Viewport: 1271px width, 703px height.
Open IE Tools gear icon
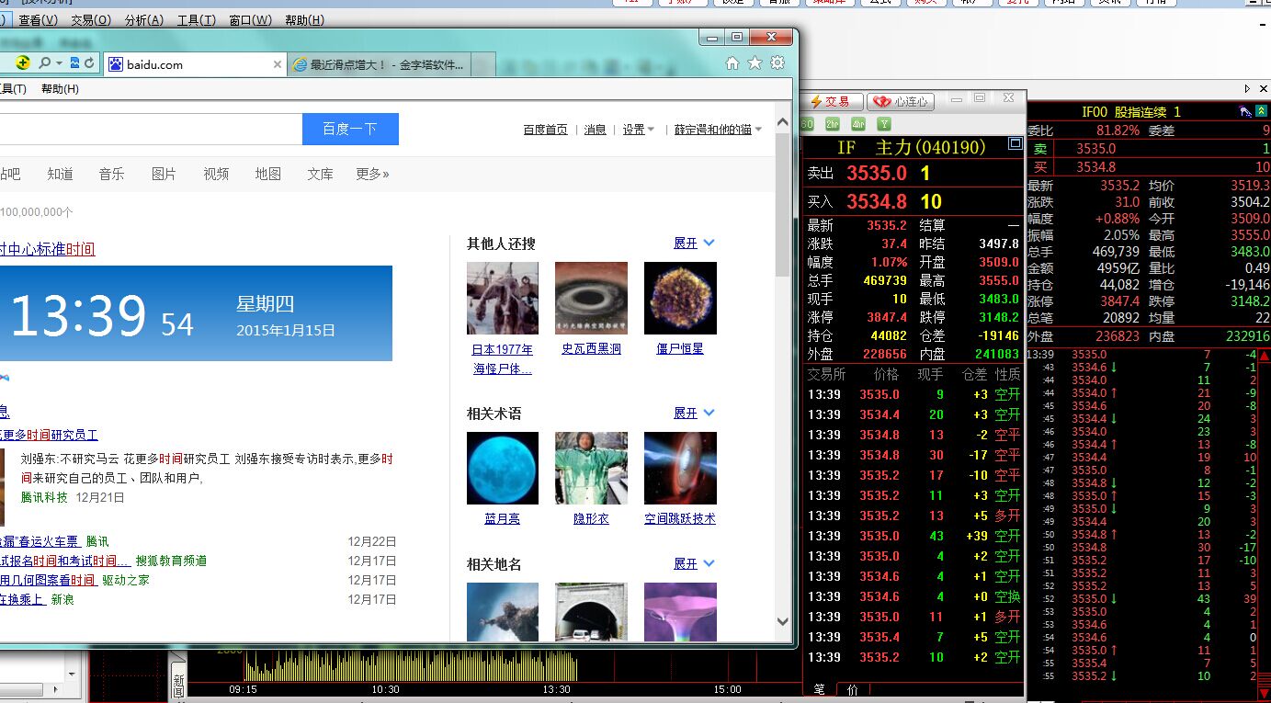click(777, 63)
